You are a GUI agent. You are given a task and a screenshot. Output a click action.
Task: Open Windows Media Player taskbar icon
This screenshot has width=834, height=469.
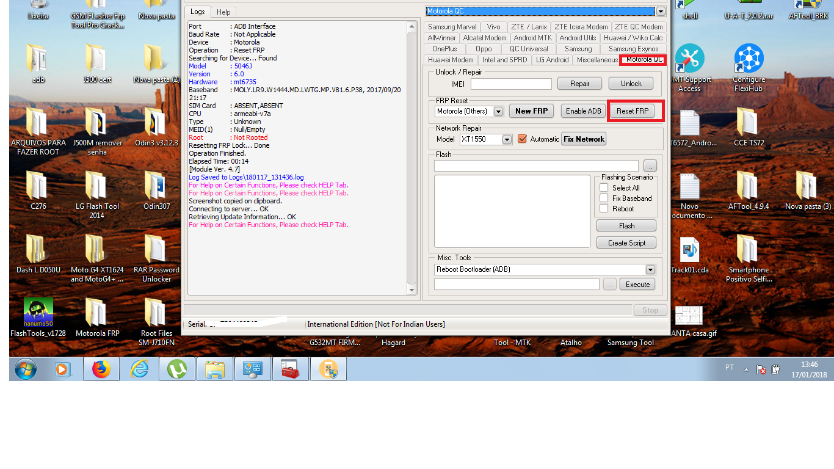(x=63, y=369)
